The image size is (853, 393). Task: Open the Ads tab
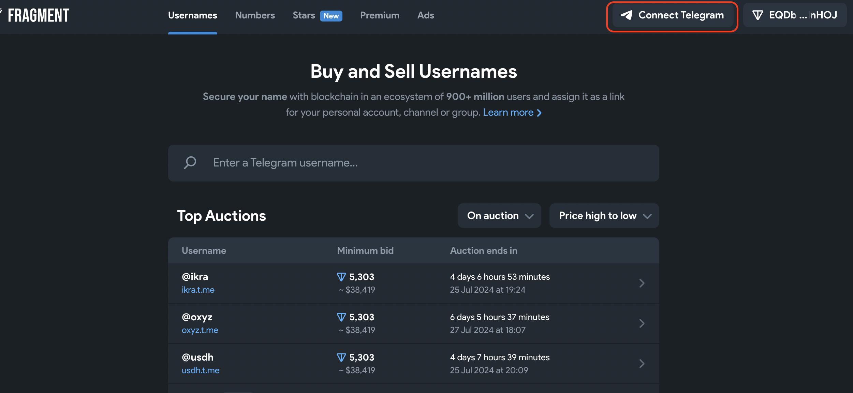(x=426, y=15)
